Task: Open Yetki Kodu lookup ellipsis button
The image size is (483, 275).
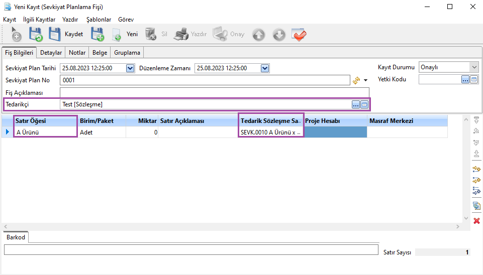Action: (465, 79)
